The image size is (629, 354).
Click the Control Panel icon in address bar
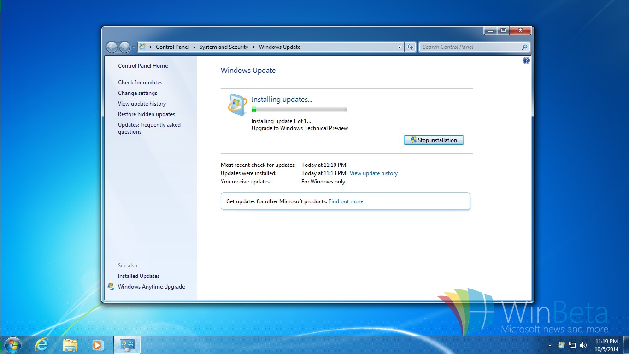click(x=143, y=47)
